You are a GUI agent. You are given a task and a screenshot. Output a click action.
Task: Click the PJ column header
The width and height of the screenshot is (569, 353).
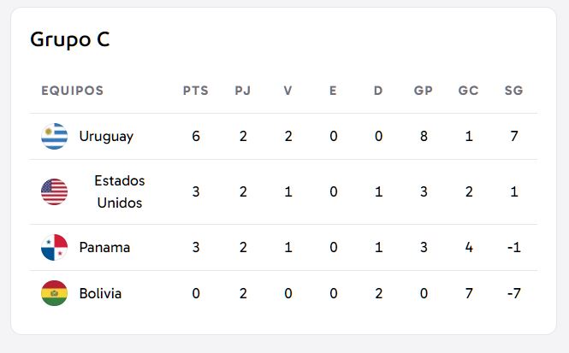[243, 91]
